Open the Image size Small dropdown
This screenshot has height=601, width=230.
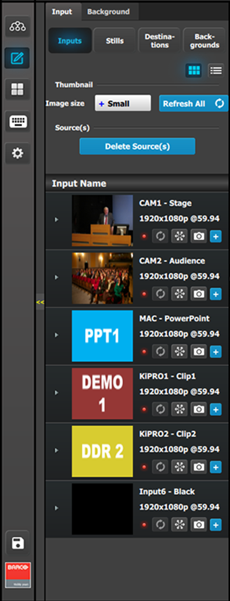click(x=123, y=103)
